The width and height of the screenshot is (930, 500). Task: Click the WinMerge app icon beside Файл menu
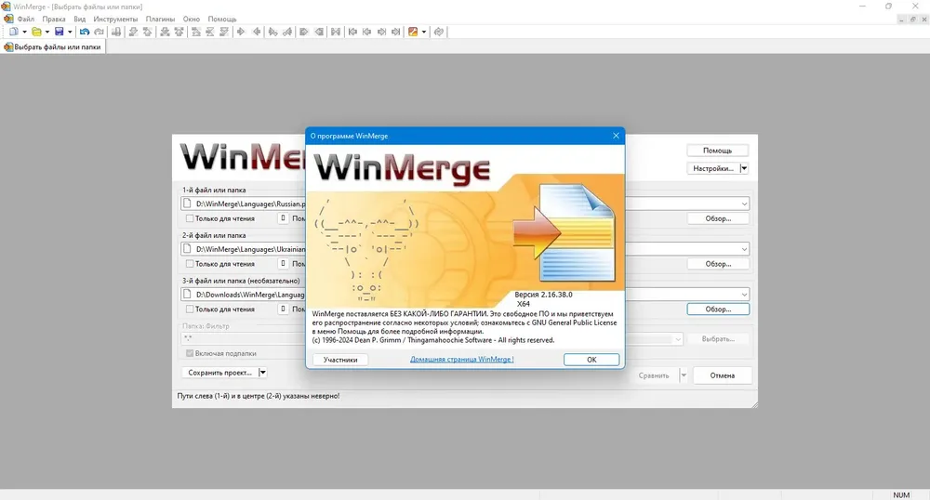pyautogui.click(x=7, y=19)
